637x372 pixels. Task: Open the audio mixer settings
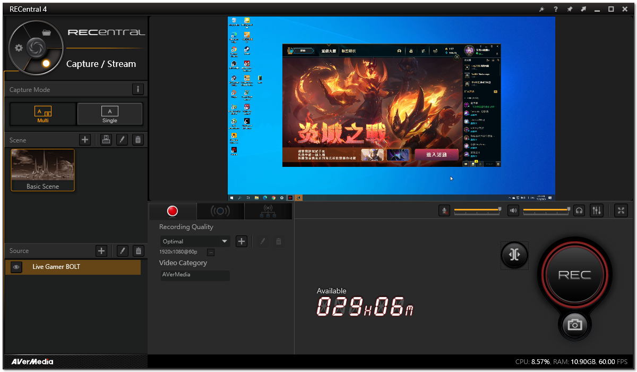[597, 210]
